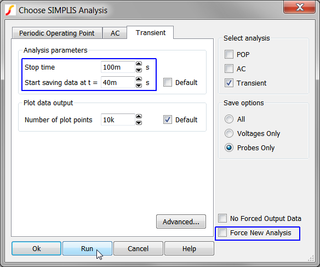
Task: Increase Stop time with up arrow
Action: click(139, 64)
